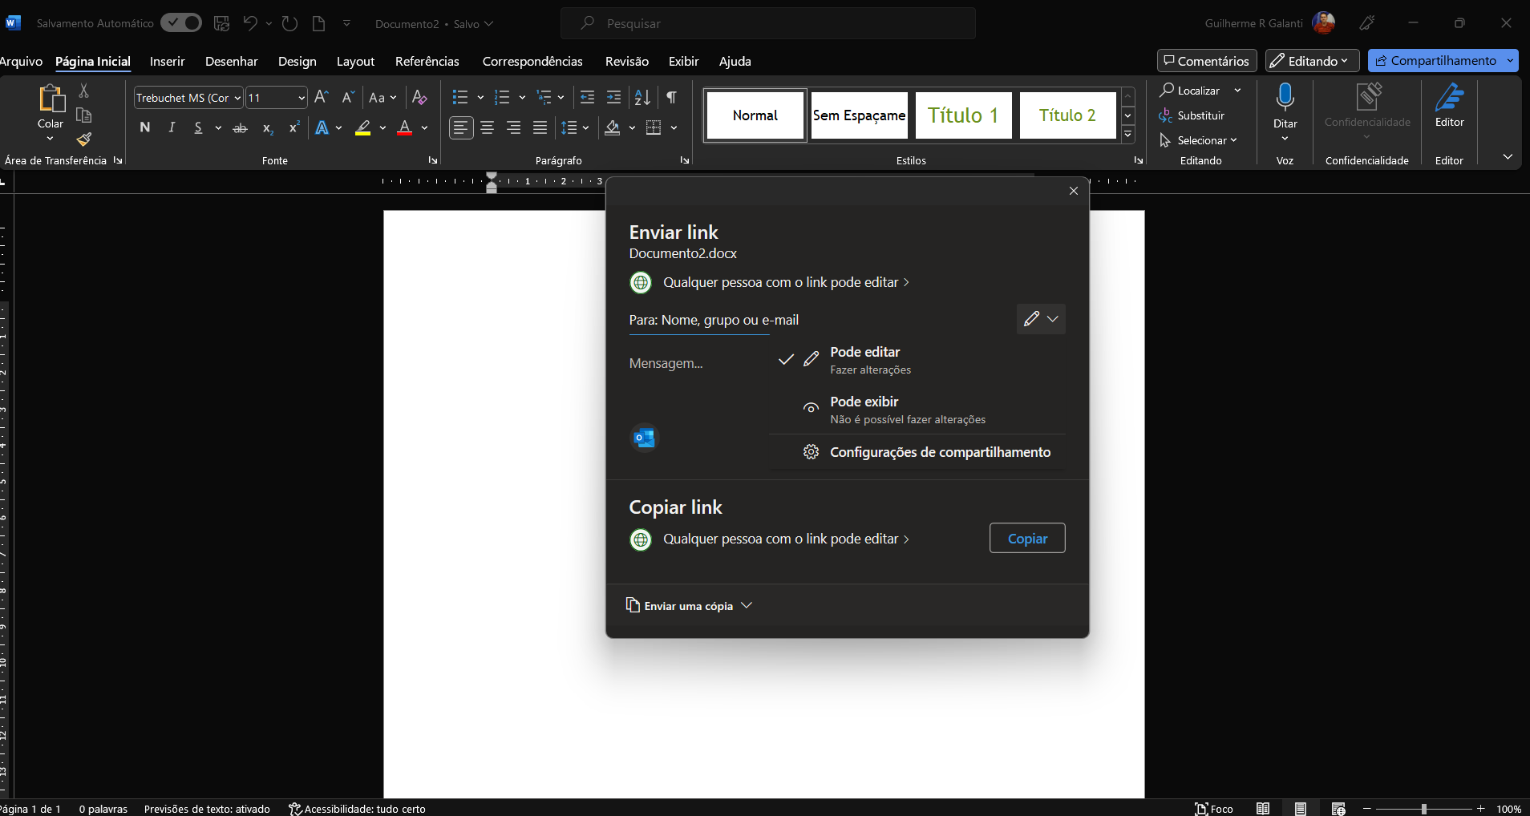The image size is (1530, 816).
Task: Click the Redo arrow icon
Action: click(x=290, y=23)
